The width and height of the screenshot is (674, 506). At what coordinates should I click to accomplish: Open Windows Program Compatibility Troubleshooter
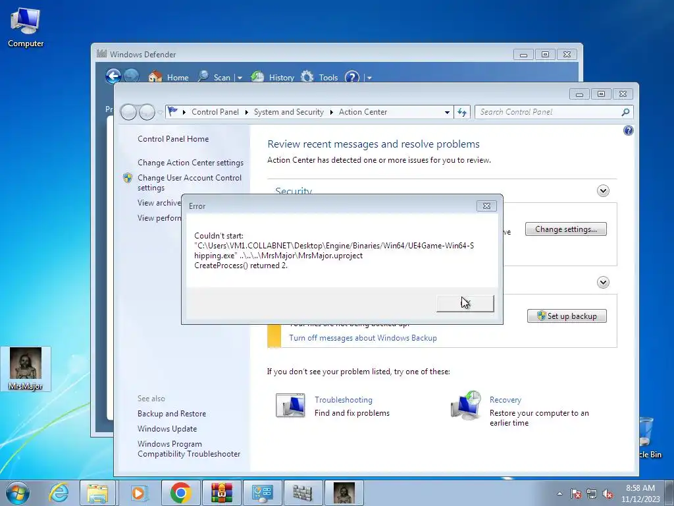189,449
